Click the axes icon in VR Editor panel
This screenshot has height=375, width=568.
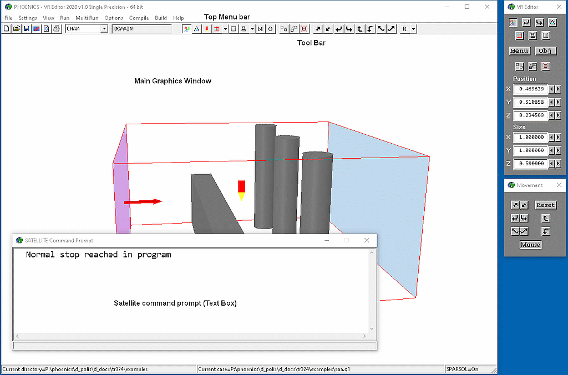[x=513, y=23]
